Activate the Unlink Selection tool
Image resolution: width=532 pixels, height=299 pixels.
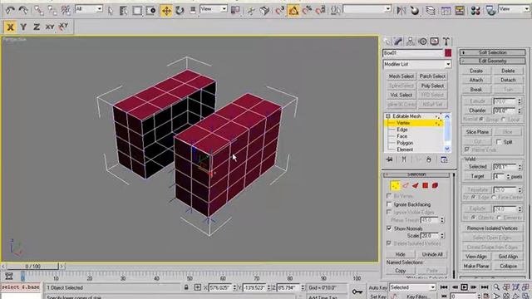click(52, 11)
